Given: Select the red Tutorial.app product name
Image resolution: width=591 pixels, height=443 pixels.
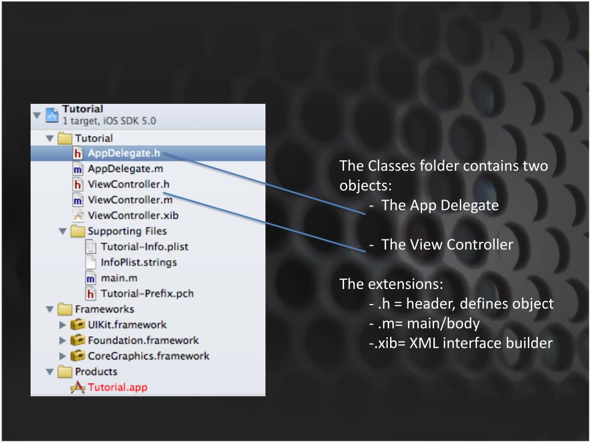Looking at the screenshot, I should click(118, 388).
